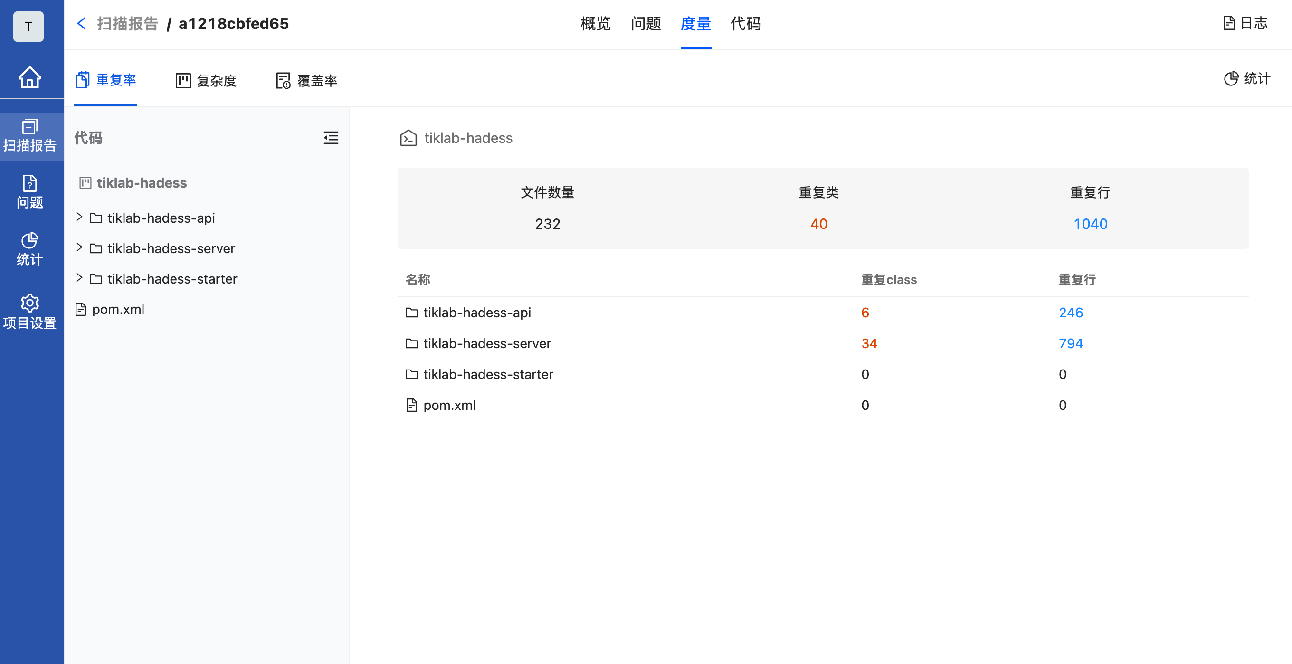The image size is (1292, 664).
Task: Click the back arrow beside 扫描报告
Action: [x=81, y=24]
